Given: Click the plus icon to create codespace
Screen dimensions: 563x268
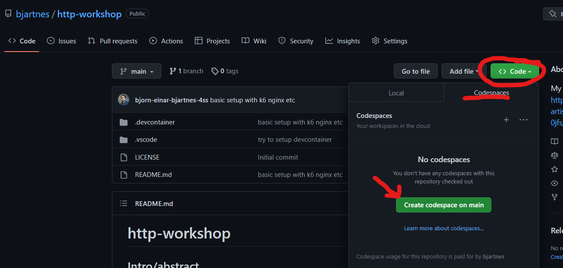Looking at the screenshot, I should [506, 120].
